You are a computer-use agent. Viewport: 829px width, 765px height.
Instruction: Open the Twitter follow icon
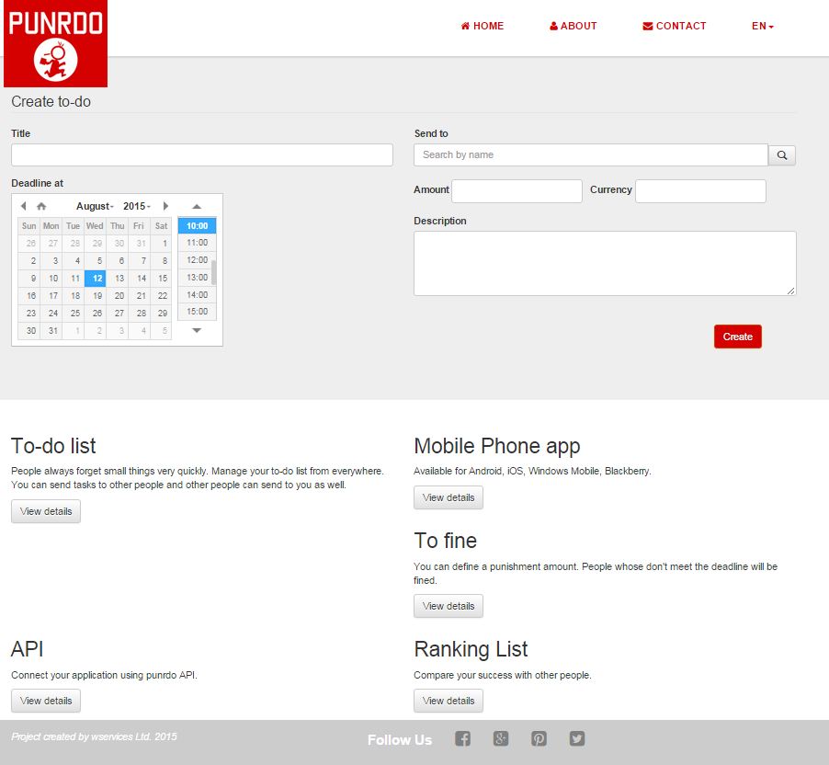click(576, 738)
